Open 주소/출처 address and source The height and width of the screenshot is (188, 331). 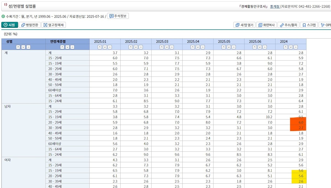click(x=288, y=25)
